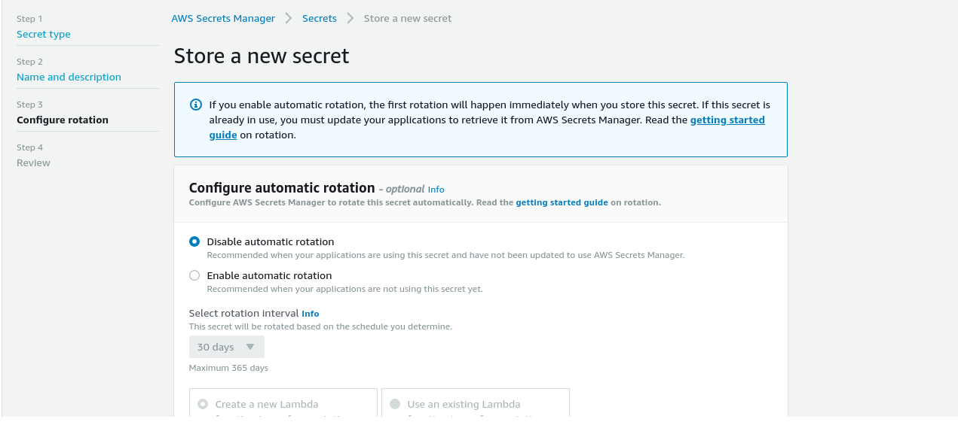Click 'Step 1' label in sidebar
Viewport: 958px width, 422px height.
(x=29, y=20)
